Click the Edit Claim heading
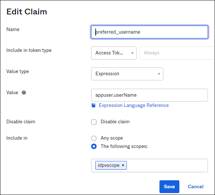The width and height of the screenshot is (215, 195). [27, 12]
